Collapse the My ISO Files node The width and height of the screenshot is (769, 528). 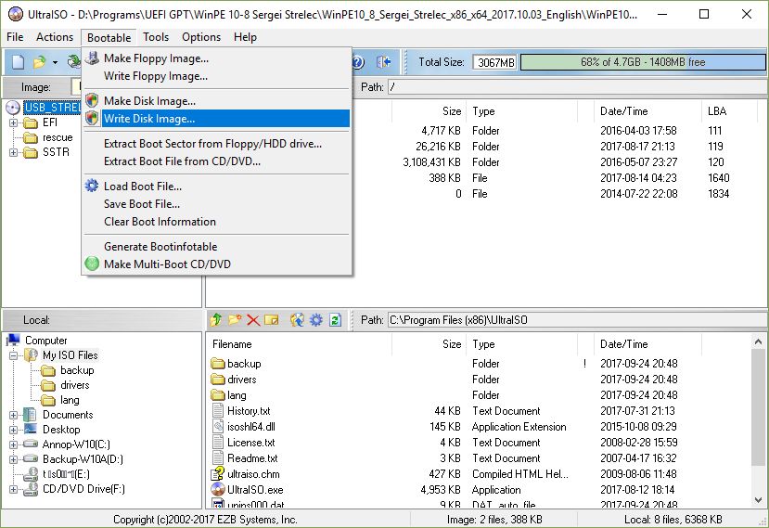tap(14, 355)
